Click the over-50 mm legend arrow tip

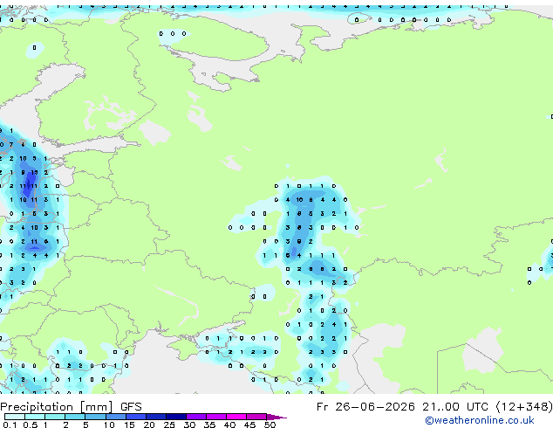point(276,418)
